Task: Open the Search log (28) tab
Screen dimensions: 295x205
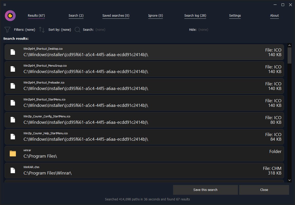Action: [x=195, y=16]
